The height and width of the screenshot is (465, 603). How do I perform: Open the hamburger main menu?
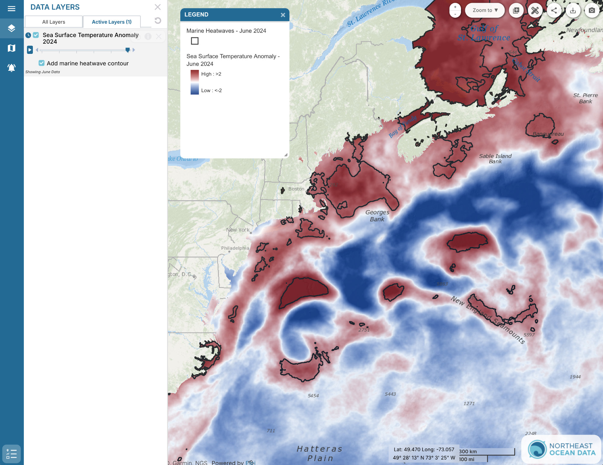pyautogui.click(x=11, y=9)
